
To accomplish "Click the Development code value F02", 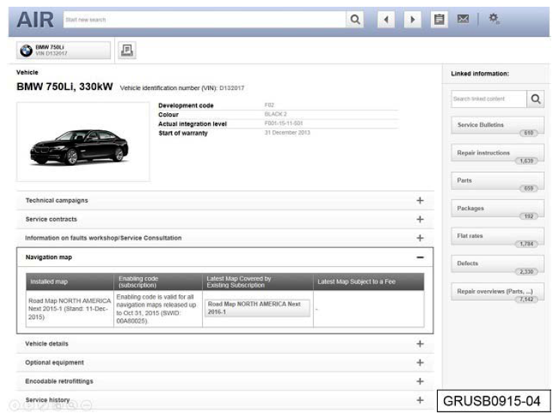I will (270, 105).
